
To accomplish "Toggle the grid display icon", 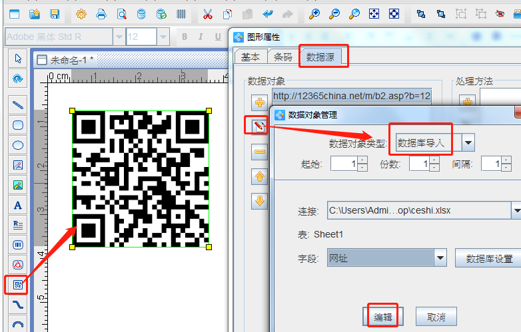I will pos(181,13).
